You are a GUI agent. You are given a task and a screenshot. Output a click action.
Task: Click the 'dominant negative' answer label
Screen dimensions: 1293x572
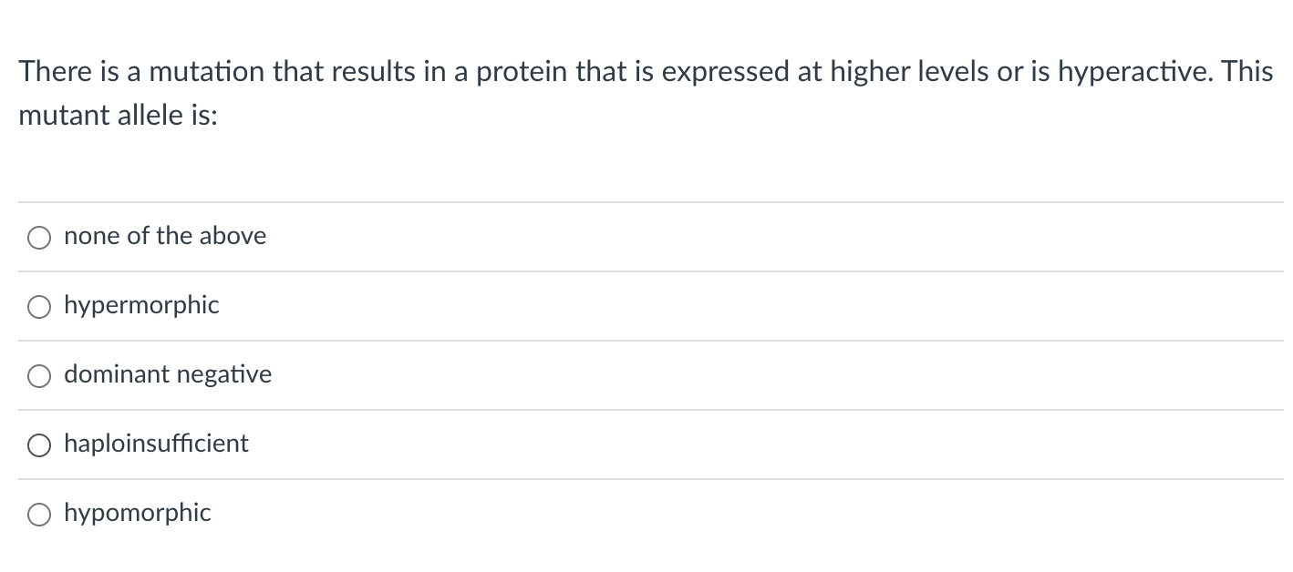[x=168, y=374]
